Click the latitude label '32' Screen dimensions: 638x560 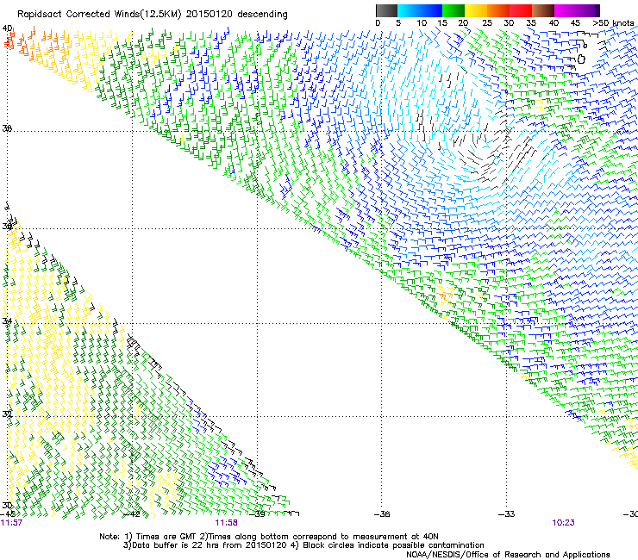tap(7, 414)
